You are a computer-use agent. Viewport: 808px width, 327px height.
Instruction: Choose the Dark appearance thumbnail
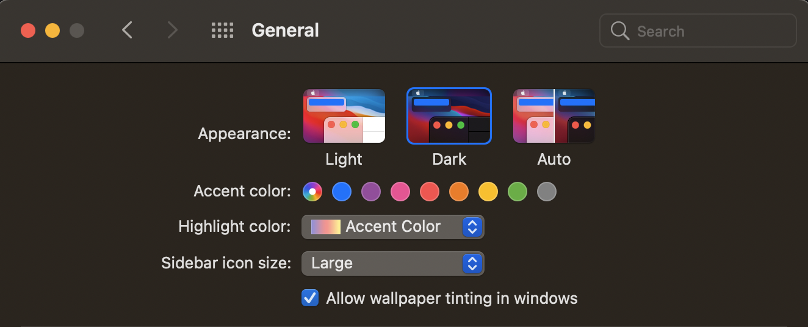(x=449, y=116)
